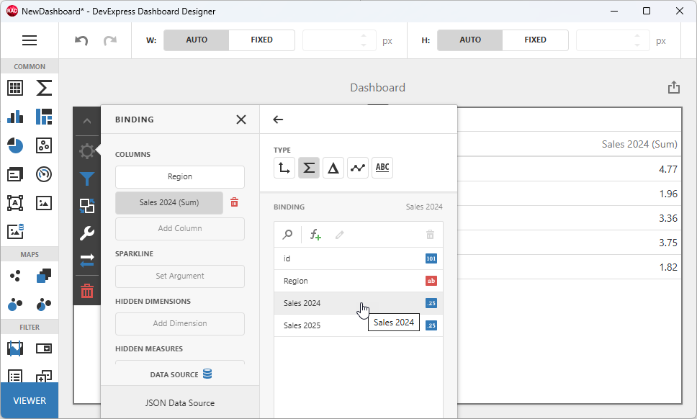Select the Pie chart dashboard item icon
697x419 pixels.
14,145
